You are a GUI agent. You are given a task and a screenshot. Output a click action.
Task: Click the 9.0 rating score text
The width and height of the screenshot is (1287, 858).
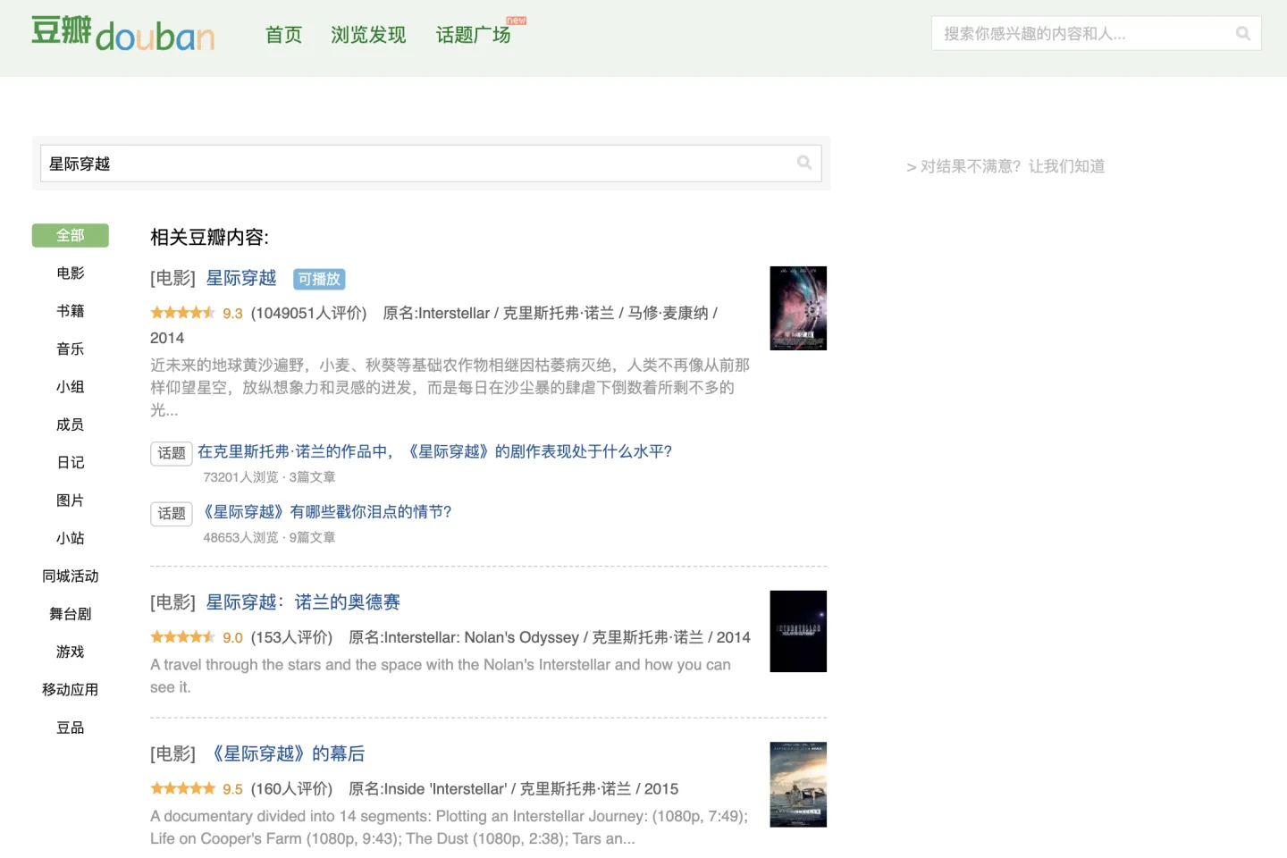tap(233, 638)
